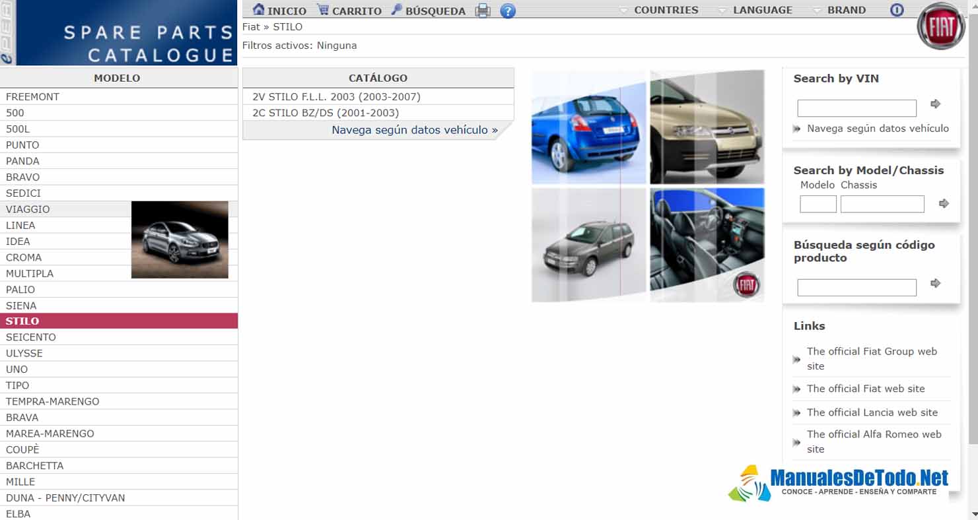Click the Fiat breadcrumb link

[x=251, y=27]
